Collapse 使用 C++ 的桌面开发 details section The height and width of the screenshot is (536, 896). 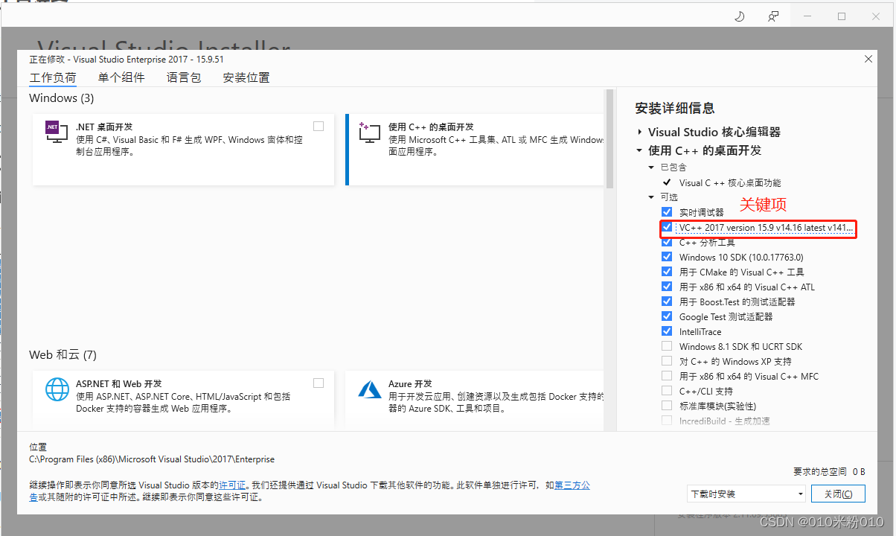click(x=640, y=150)
